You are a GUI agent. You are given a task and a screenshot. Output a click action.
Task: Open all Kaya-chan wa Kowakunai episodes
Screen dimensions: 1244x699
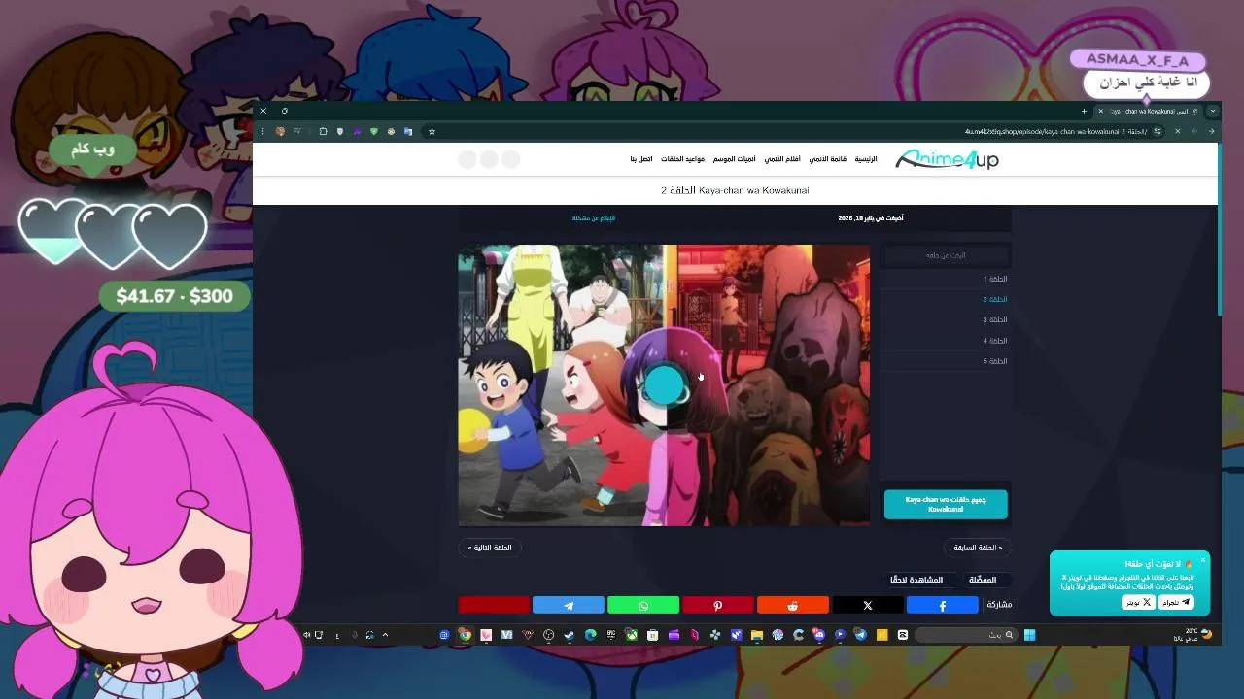pos(946,504)
